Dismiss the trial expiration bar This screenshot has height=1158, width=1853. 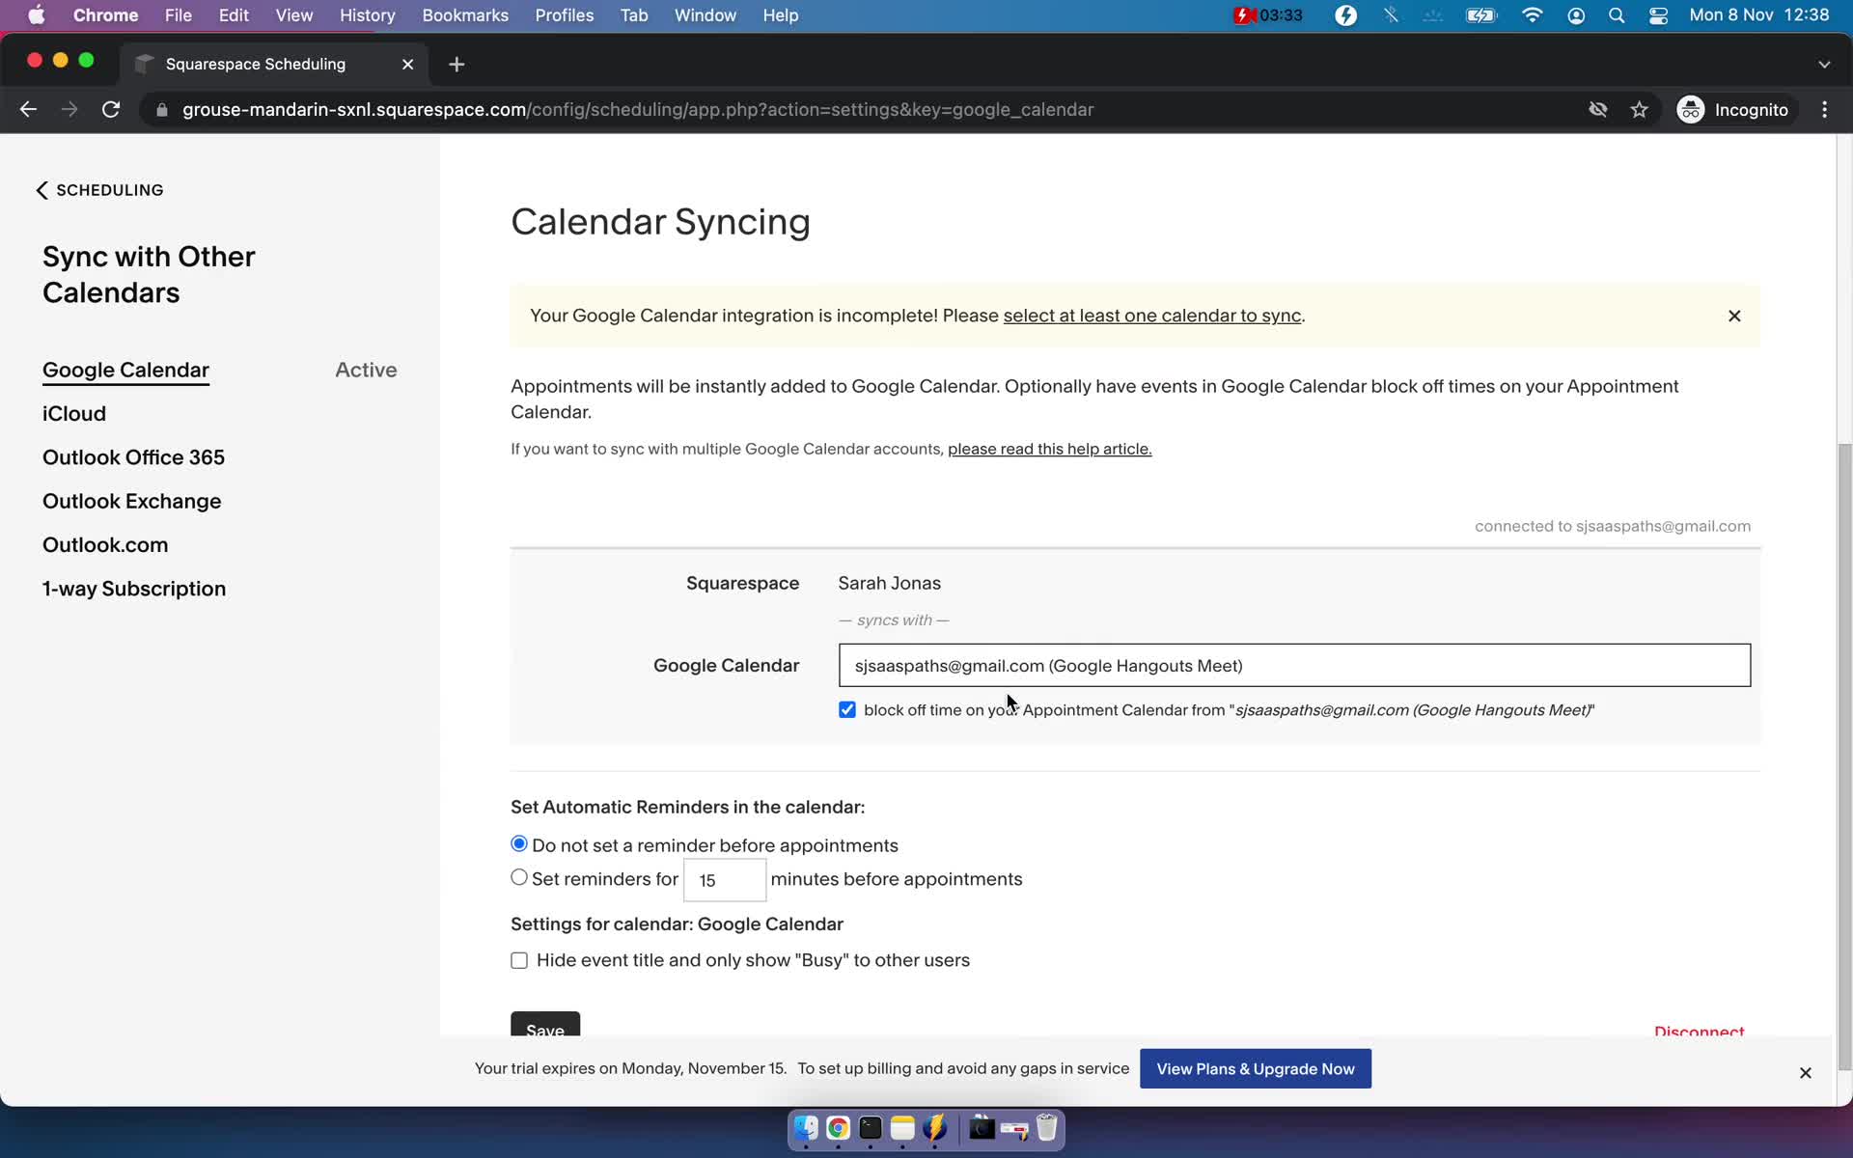[x=1805, y=1072]
